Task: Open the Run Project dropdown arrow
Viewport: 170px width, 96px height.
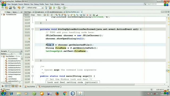Action: pyautogui.click(x=57, y=8)
